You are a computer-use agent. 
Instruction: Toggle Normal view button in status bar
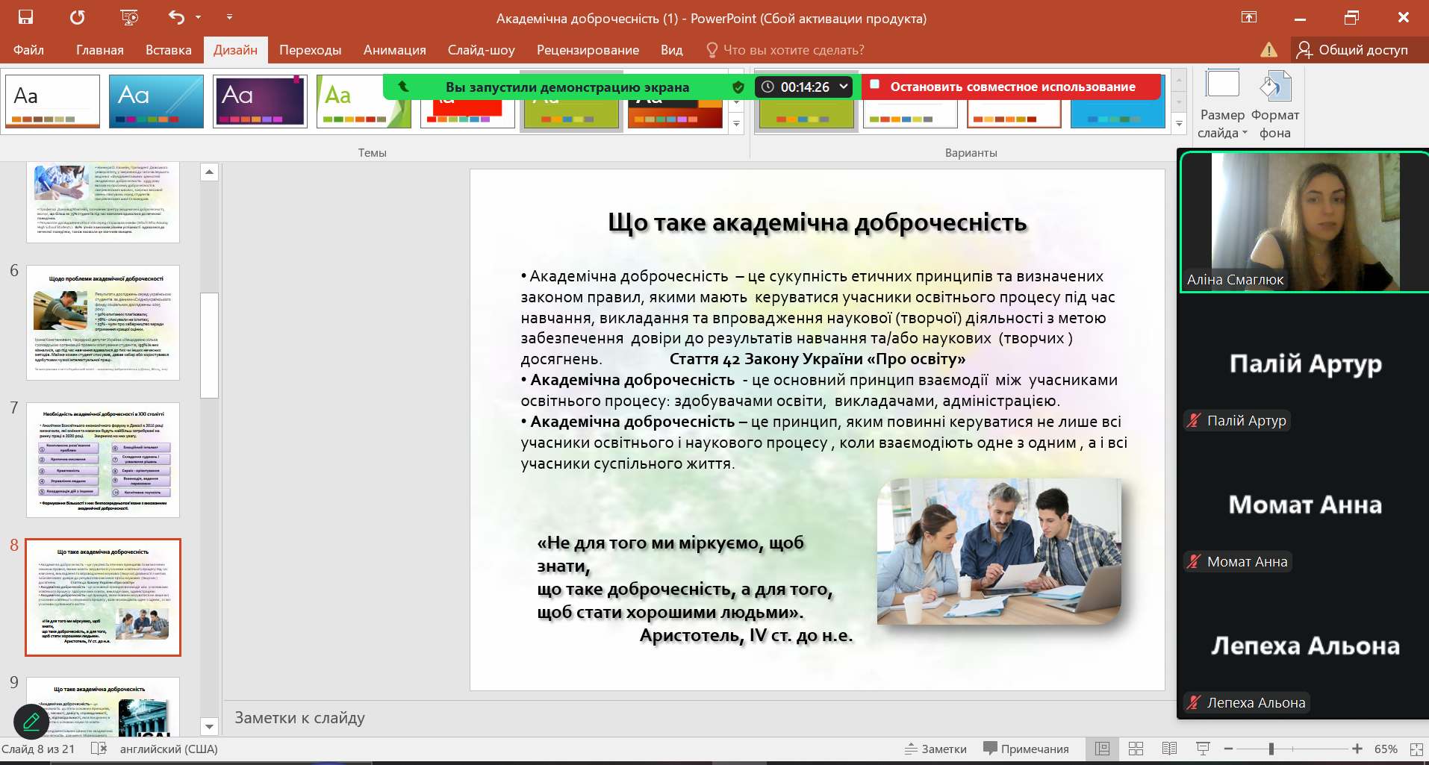[x=1102, y=749]
